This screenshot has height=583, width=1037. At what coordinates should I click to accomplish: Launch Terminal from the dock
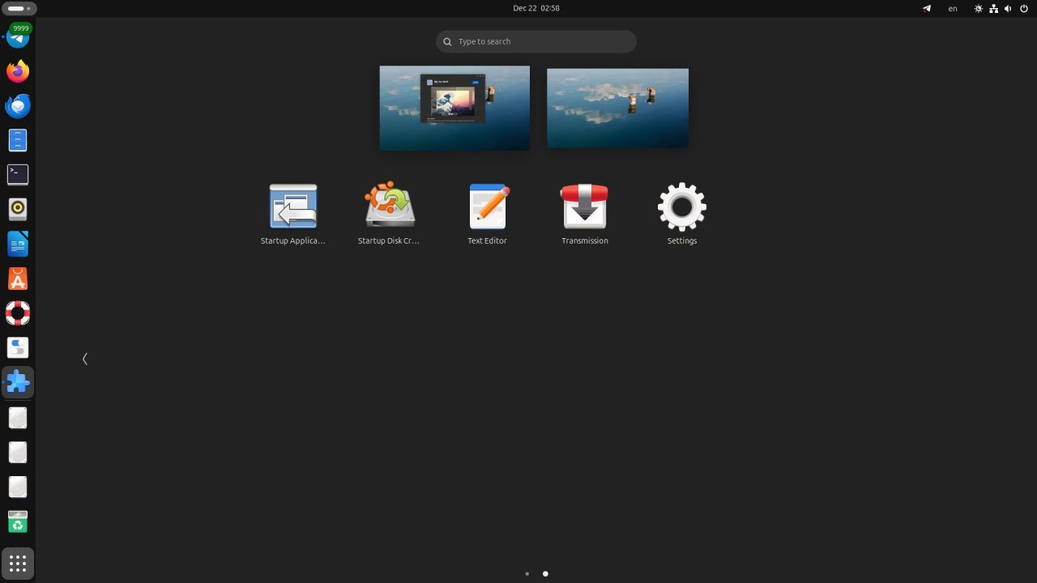pos(18,174)
